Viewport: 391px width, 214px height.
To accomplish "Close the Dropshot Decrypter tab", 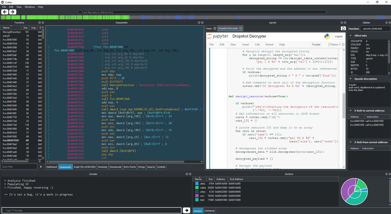I will (240, 28).
